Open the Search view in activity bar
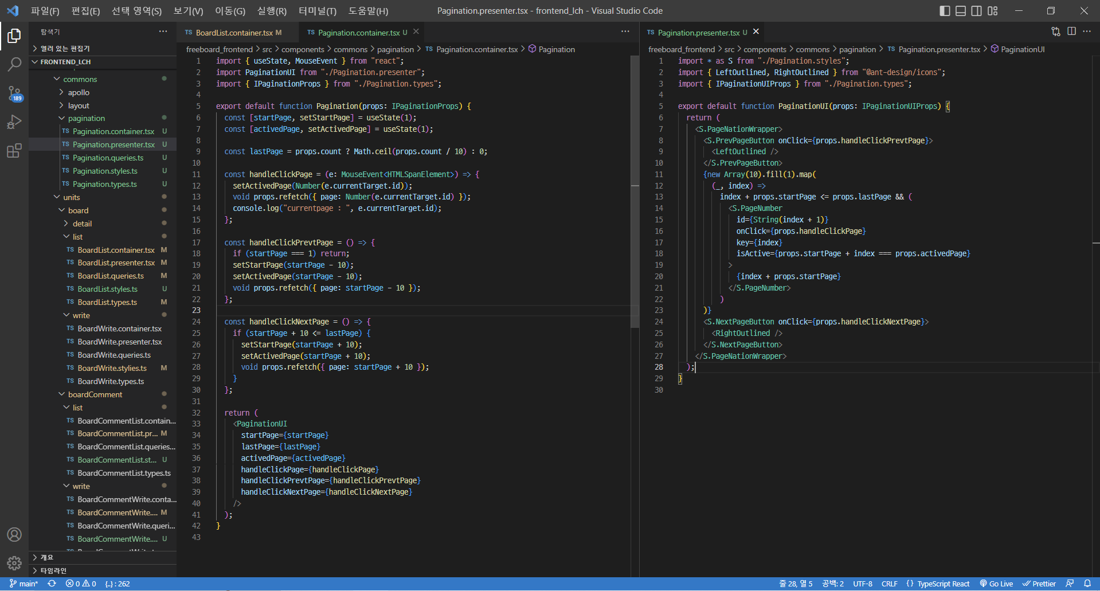This screenshot has height=591, width=1100. (x=14, y=64)
